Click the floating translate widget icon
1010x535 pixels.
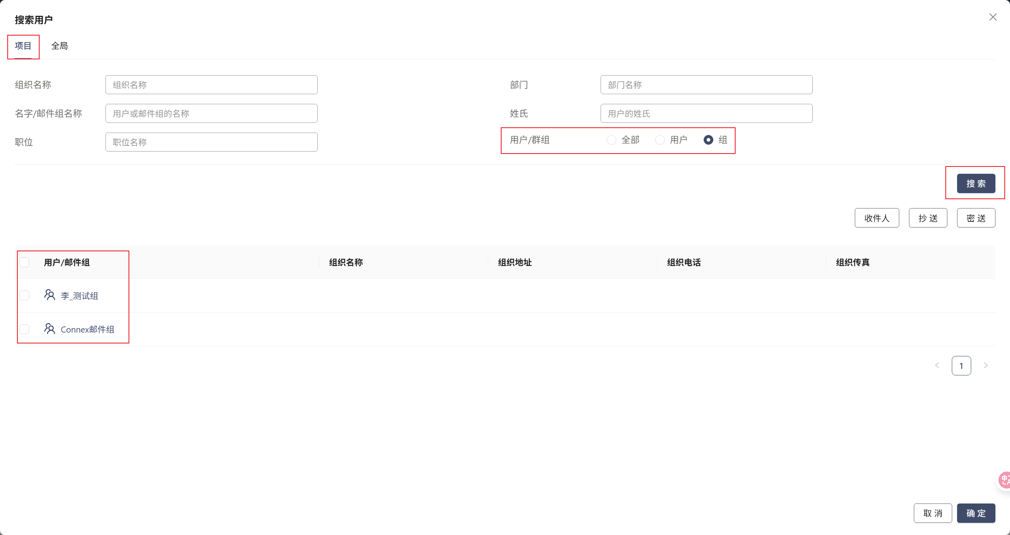[x=1004, y=480]
